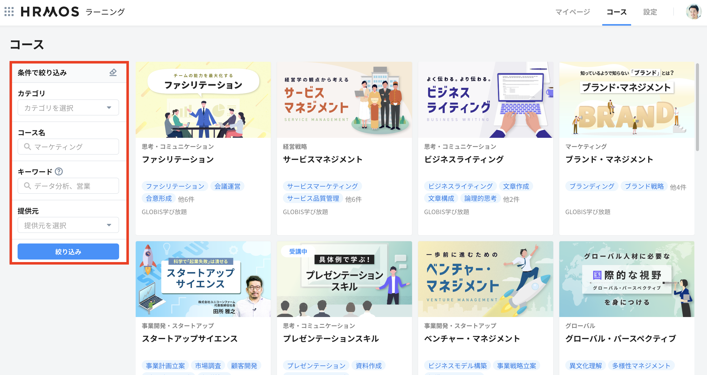Open the app grid launcher icon
Screen dimensions: 707x375
click(x=9, y=12)
